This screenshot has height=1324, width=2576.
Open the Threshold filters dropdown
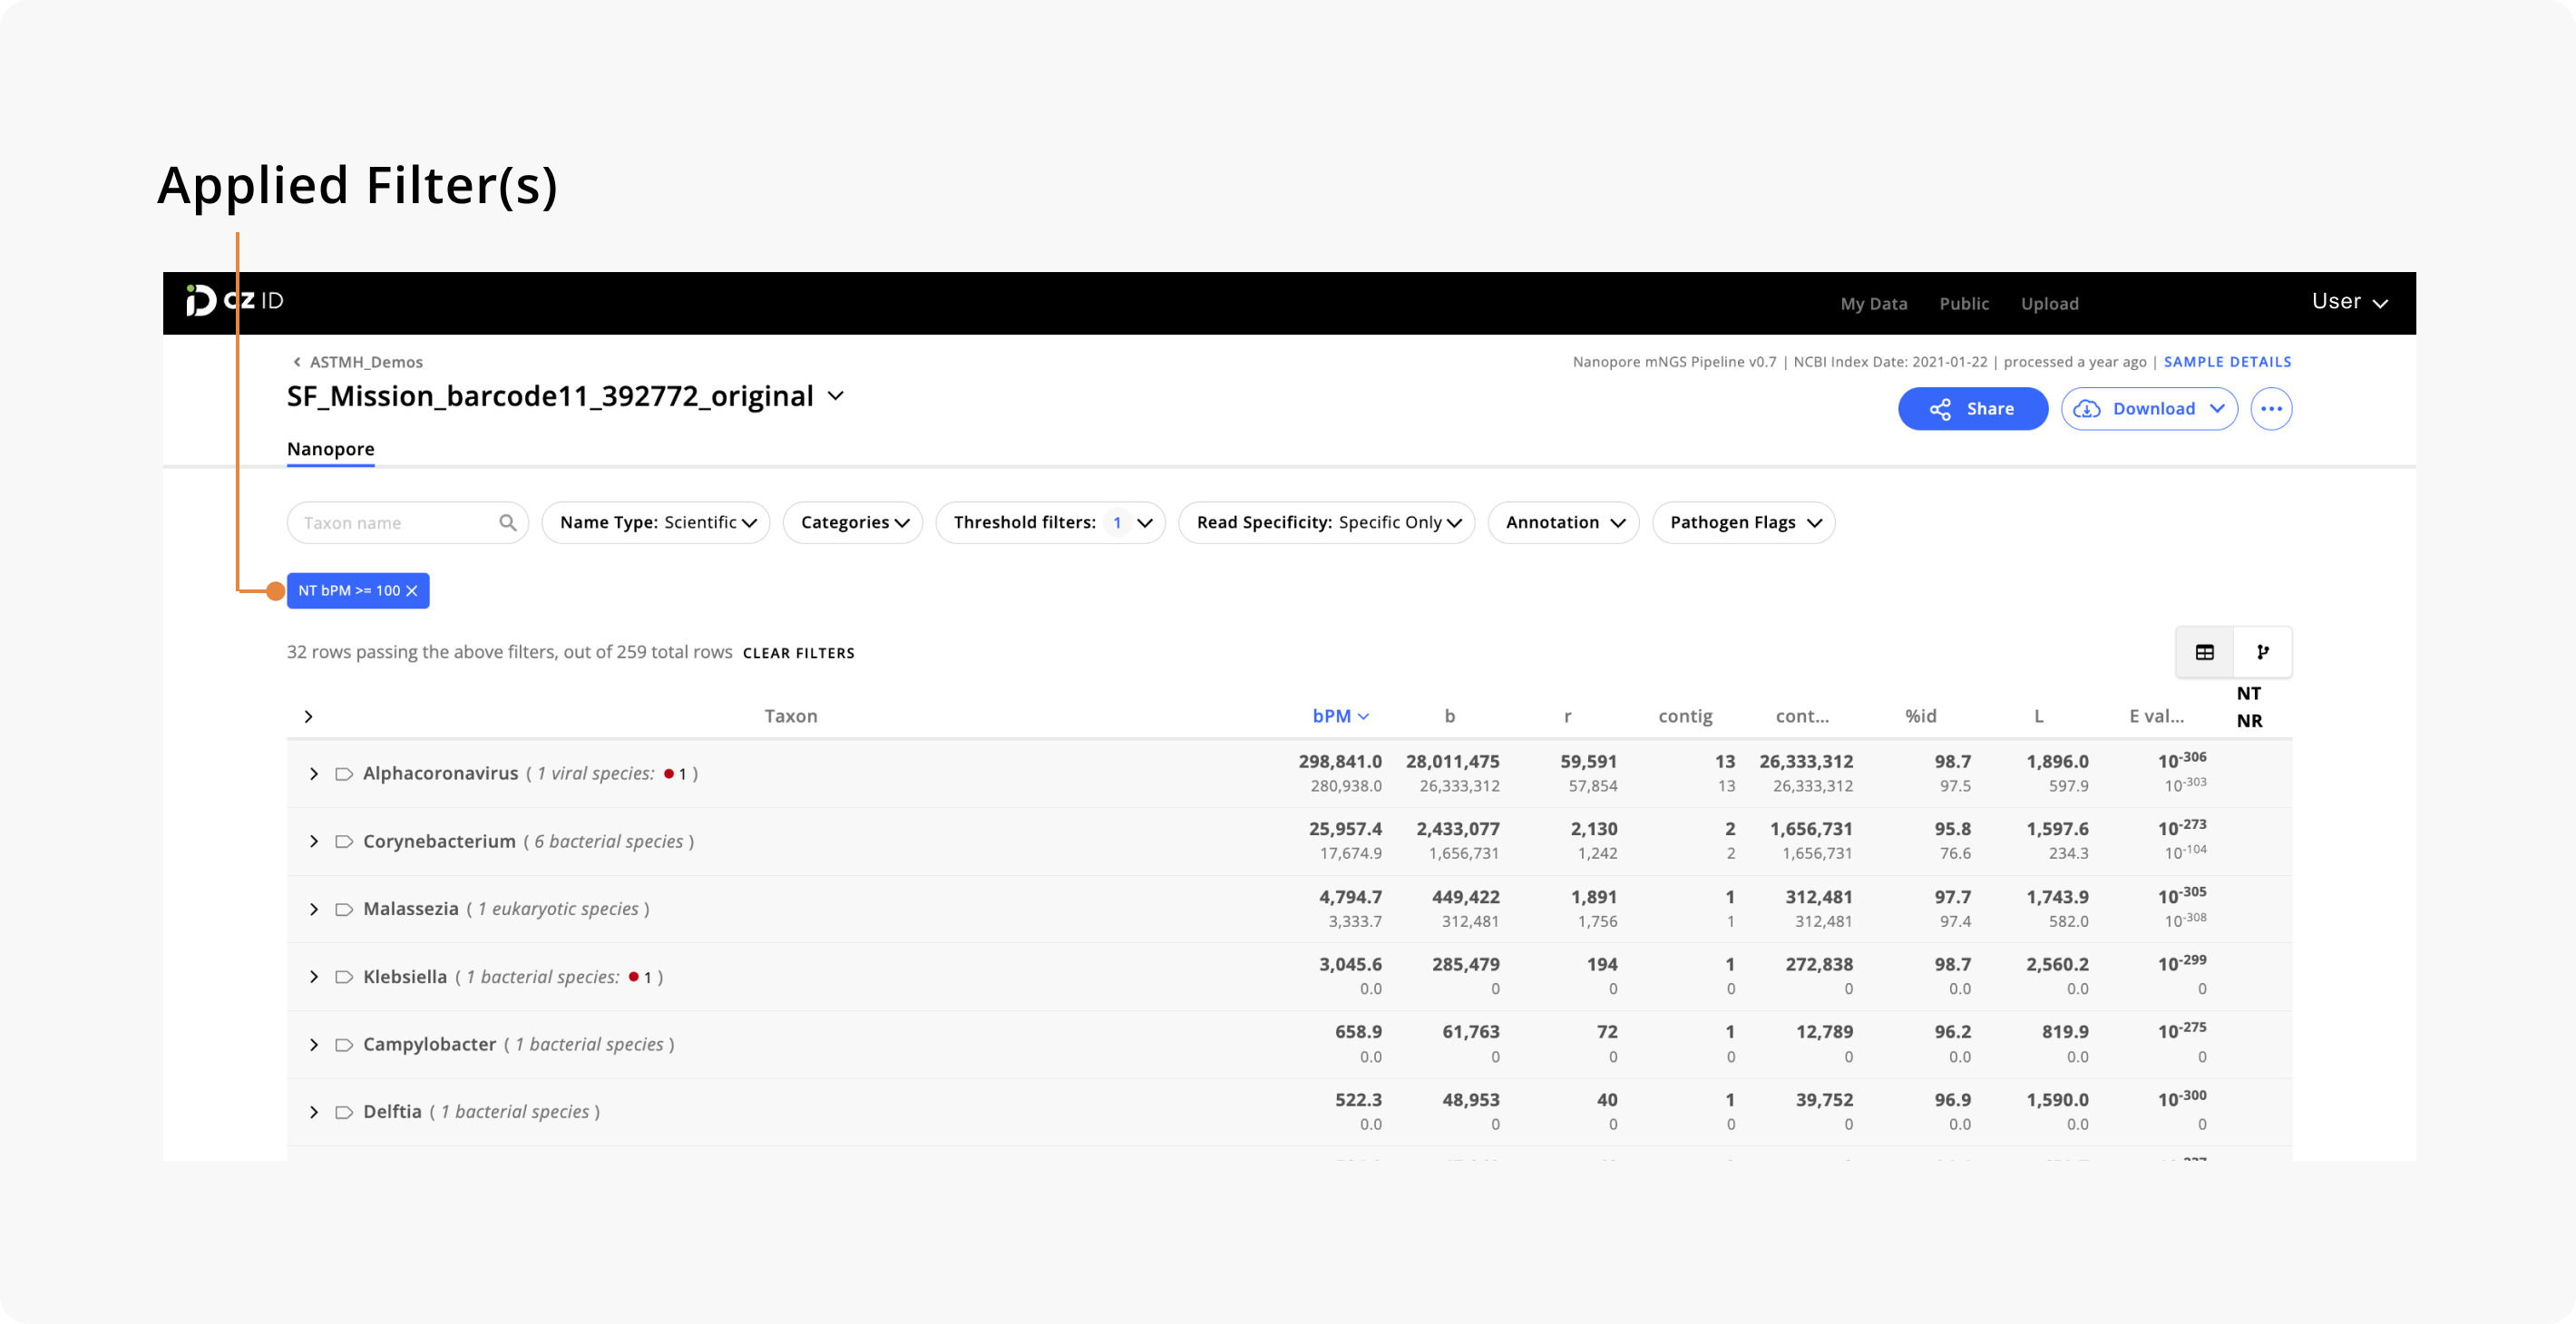click(1051, 523)
